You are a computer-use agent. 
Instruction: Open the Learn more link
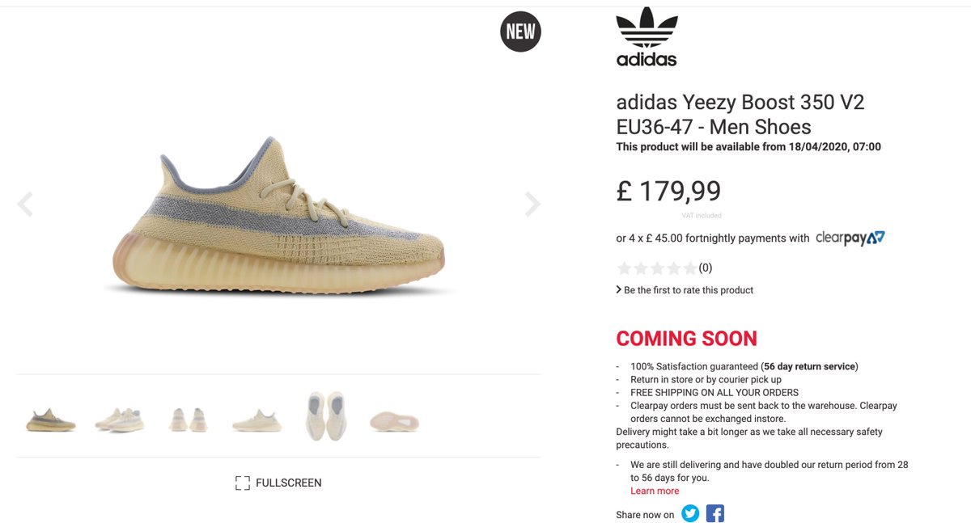click(x=655, y=491)
